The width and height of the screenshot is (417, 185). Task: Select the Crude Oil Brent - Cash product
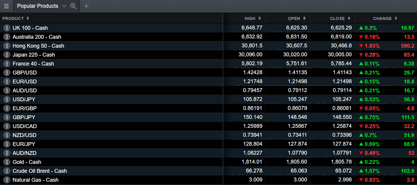[40, 171]
